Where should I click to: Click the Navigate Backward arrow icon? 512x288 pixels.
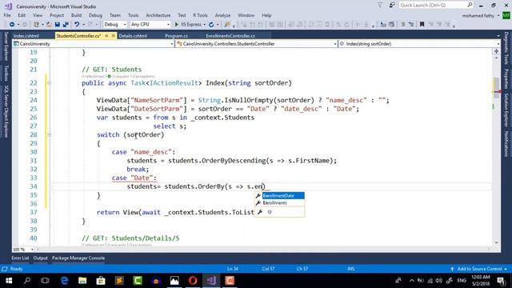tap(12, 25)
